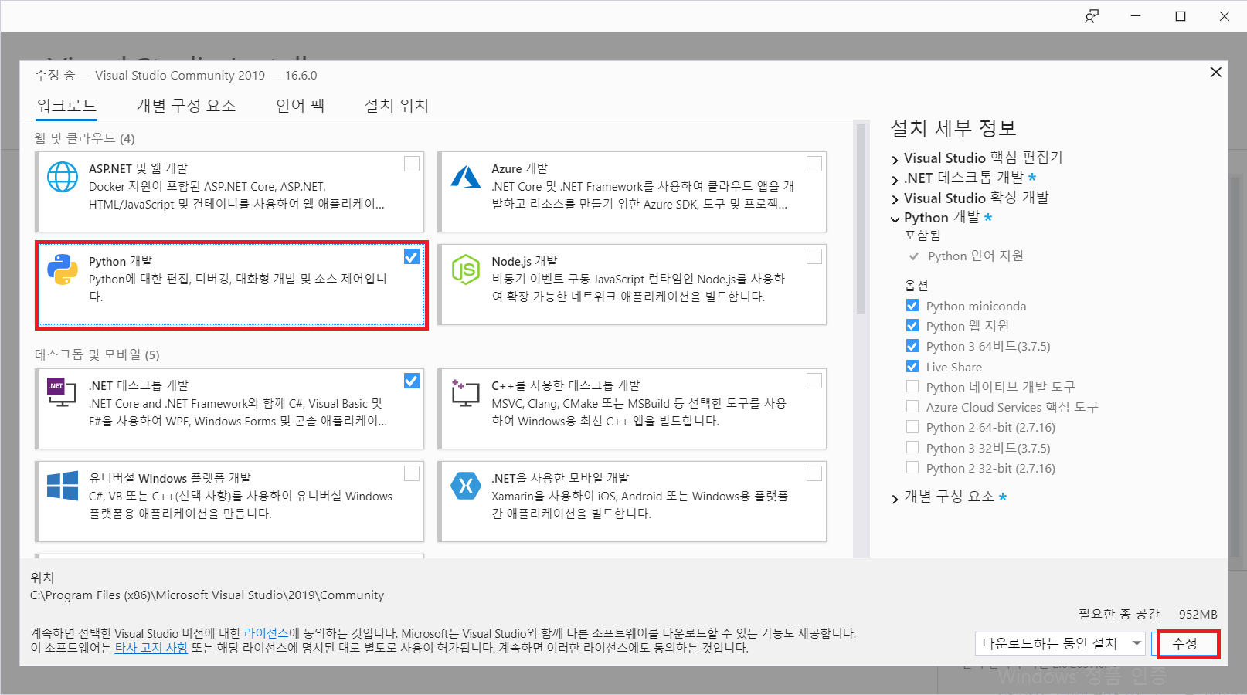The image size is (1247, 695).
Task: Uncheck the Python 개발 workload checkbox
Action: pos(412,256)
